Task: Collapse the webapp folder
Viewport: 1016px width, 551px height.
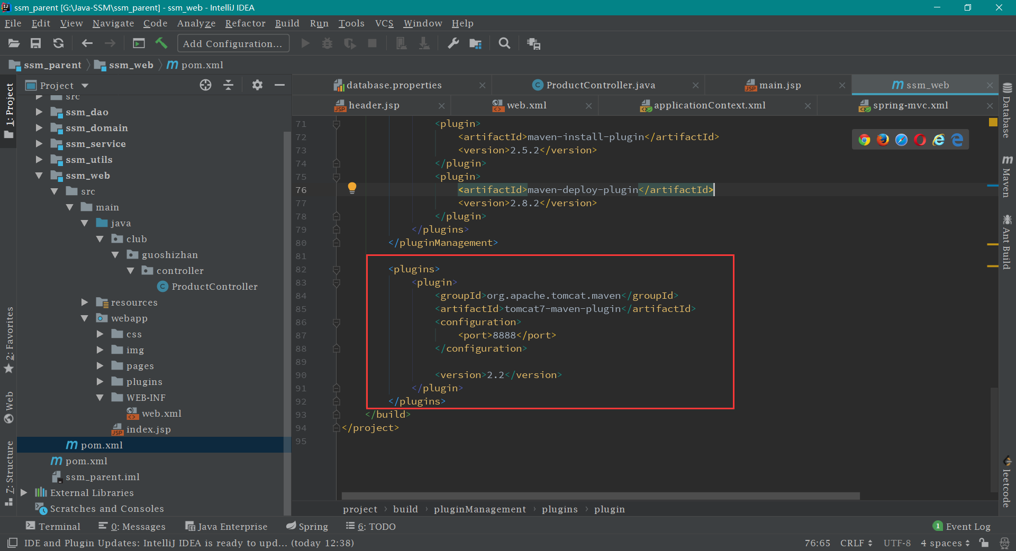Action: tap(85, 318)
